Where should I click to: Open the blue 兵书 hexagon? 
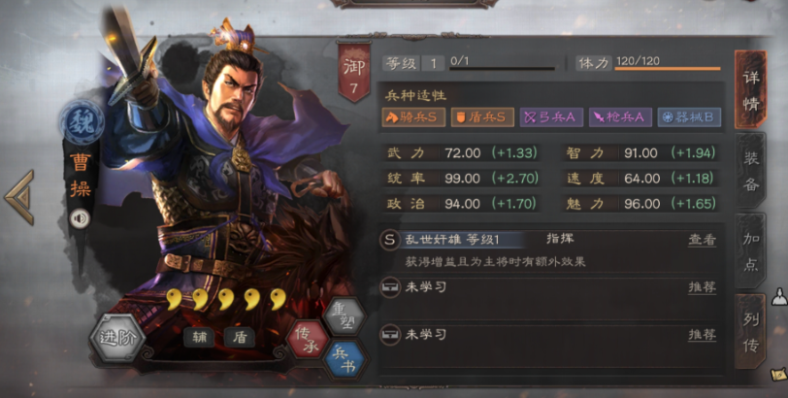coord(345,359)
